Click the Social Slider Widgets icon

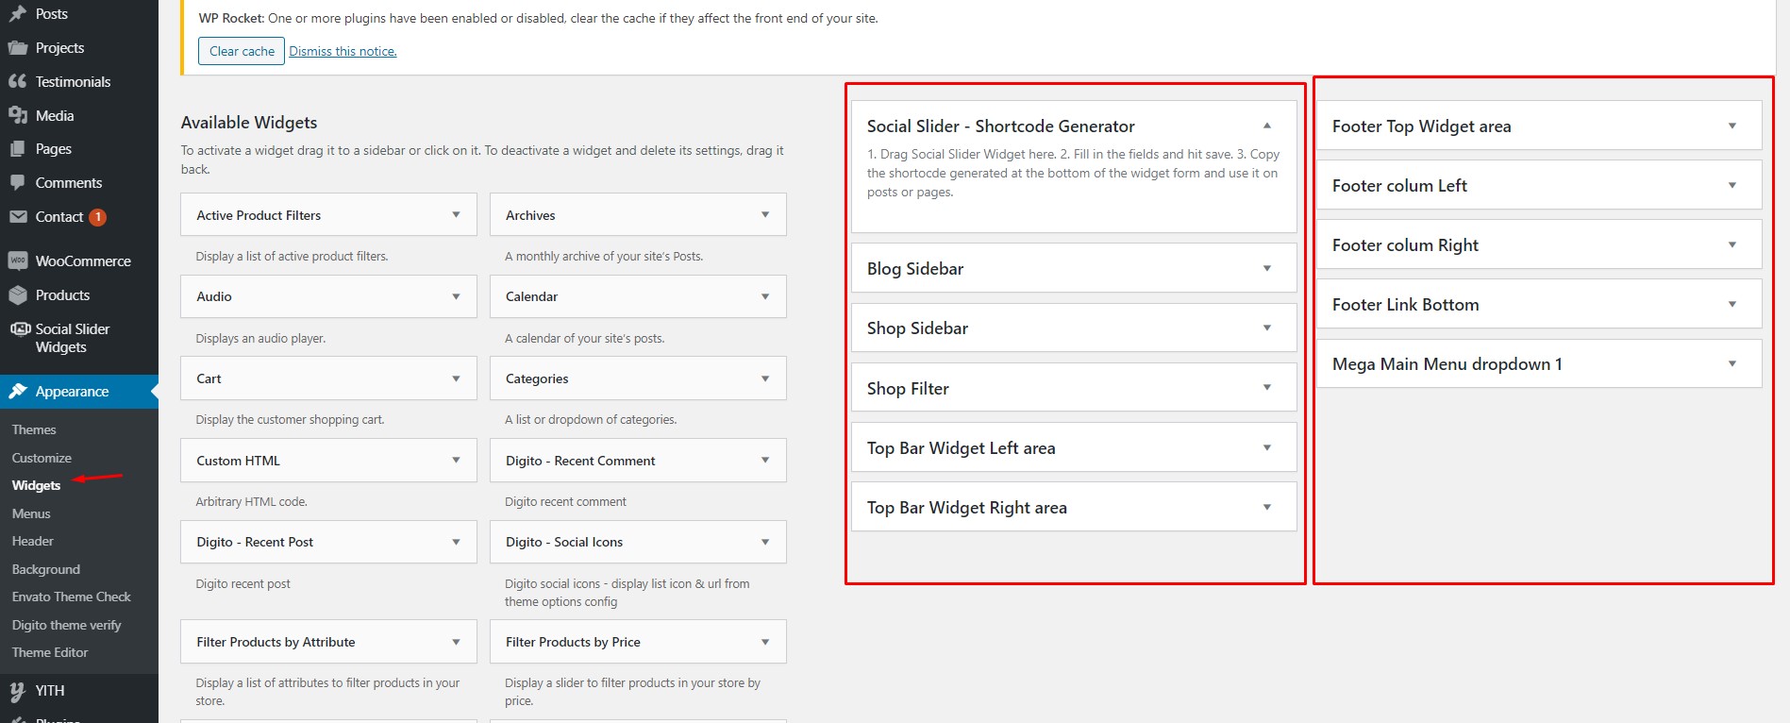20,329
